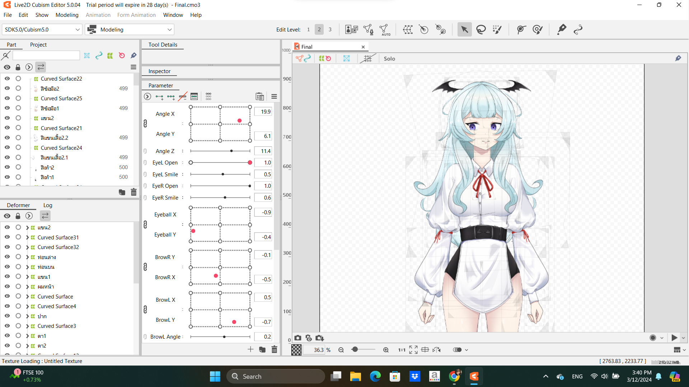Toggle visibility of Curved Surface25 part
The height and width of the screenshot is (387, 689).
click(7, 98)
